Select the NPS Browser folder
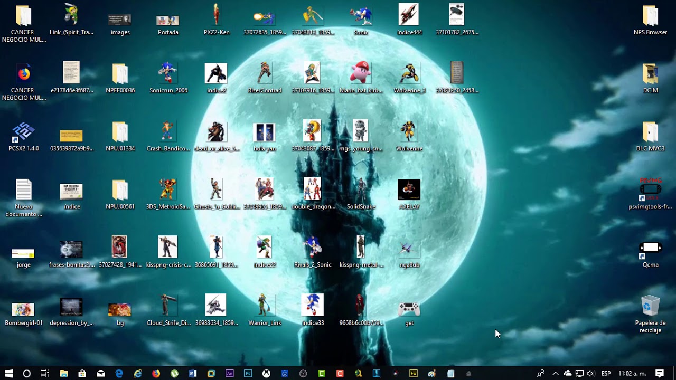This screenshot has width=676, height=380. [650, 20]
